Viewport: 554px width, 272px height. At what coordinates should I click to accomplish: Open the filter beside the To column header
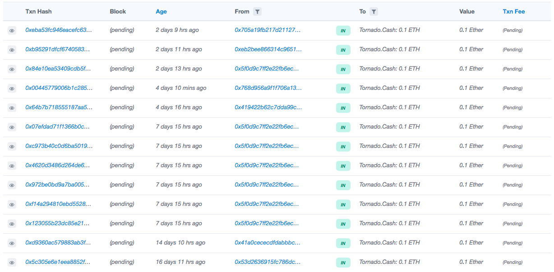point(374,12)
